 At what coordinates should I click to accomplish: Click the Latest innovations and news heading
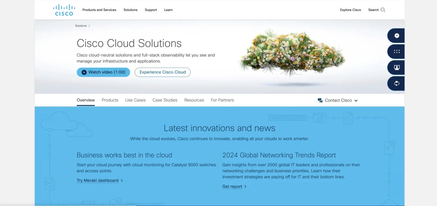219,128
